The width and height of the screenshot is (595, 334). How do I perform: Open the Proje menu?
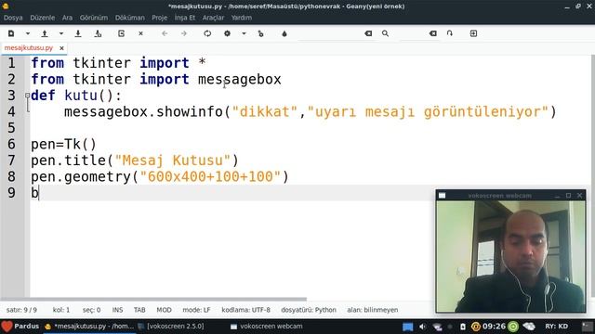point(159,18)
